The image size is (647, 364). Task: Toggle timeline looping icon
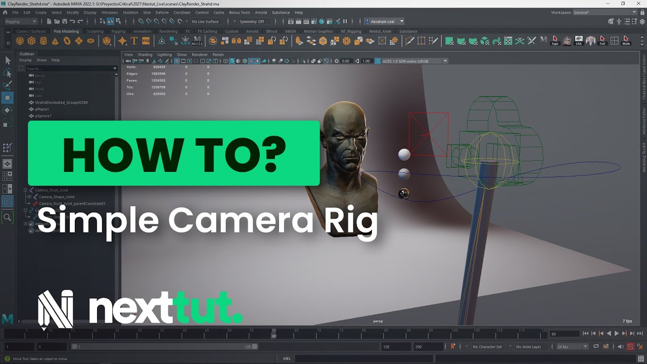coord(596,346)
